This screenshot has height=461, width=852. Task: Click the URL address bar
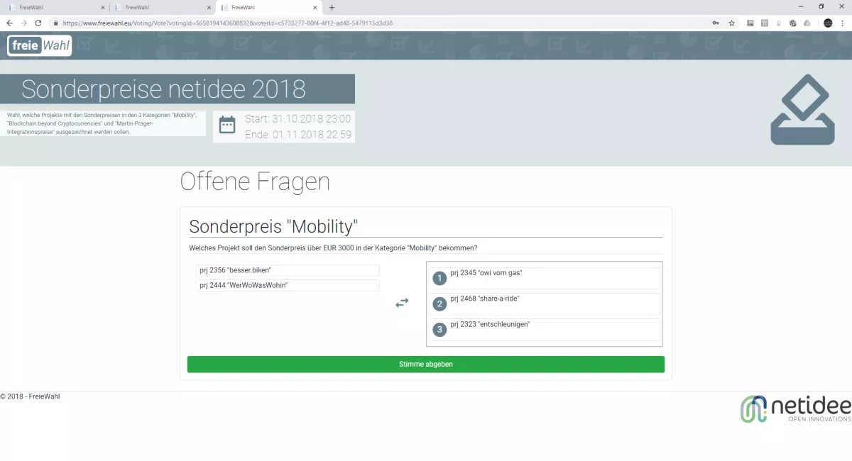tap(355, 23)
